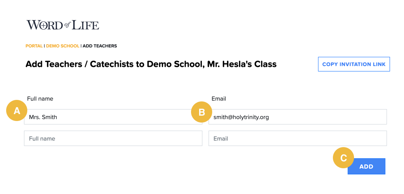This screenshot has width=404, height=194.
Task: Click the separator between PORTAL and DEMO SCHOOL
Action: click(44, 46)
